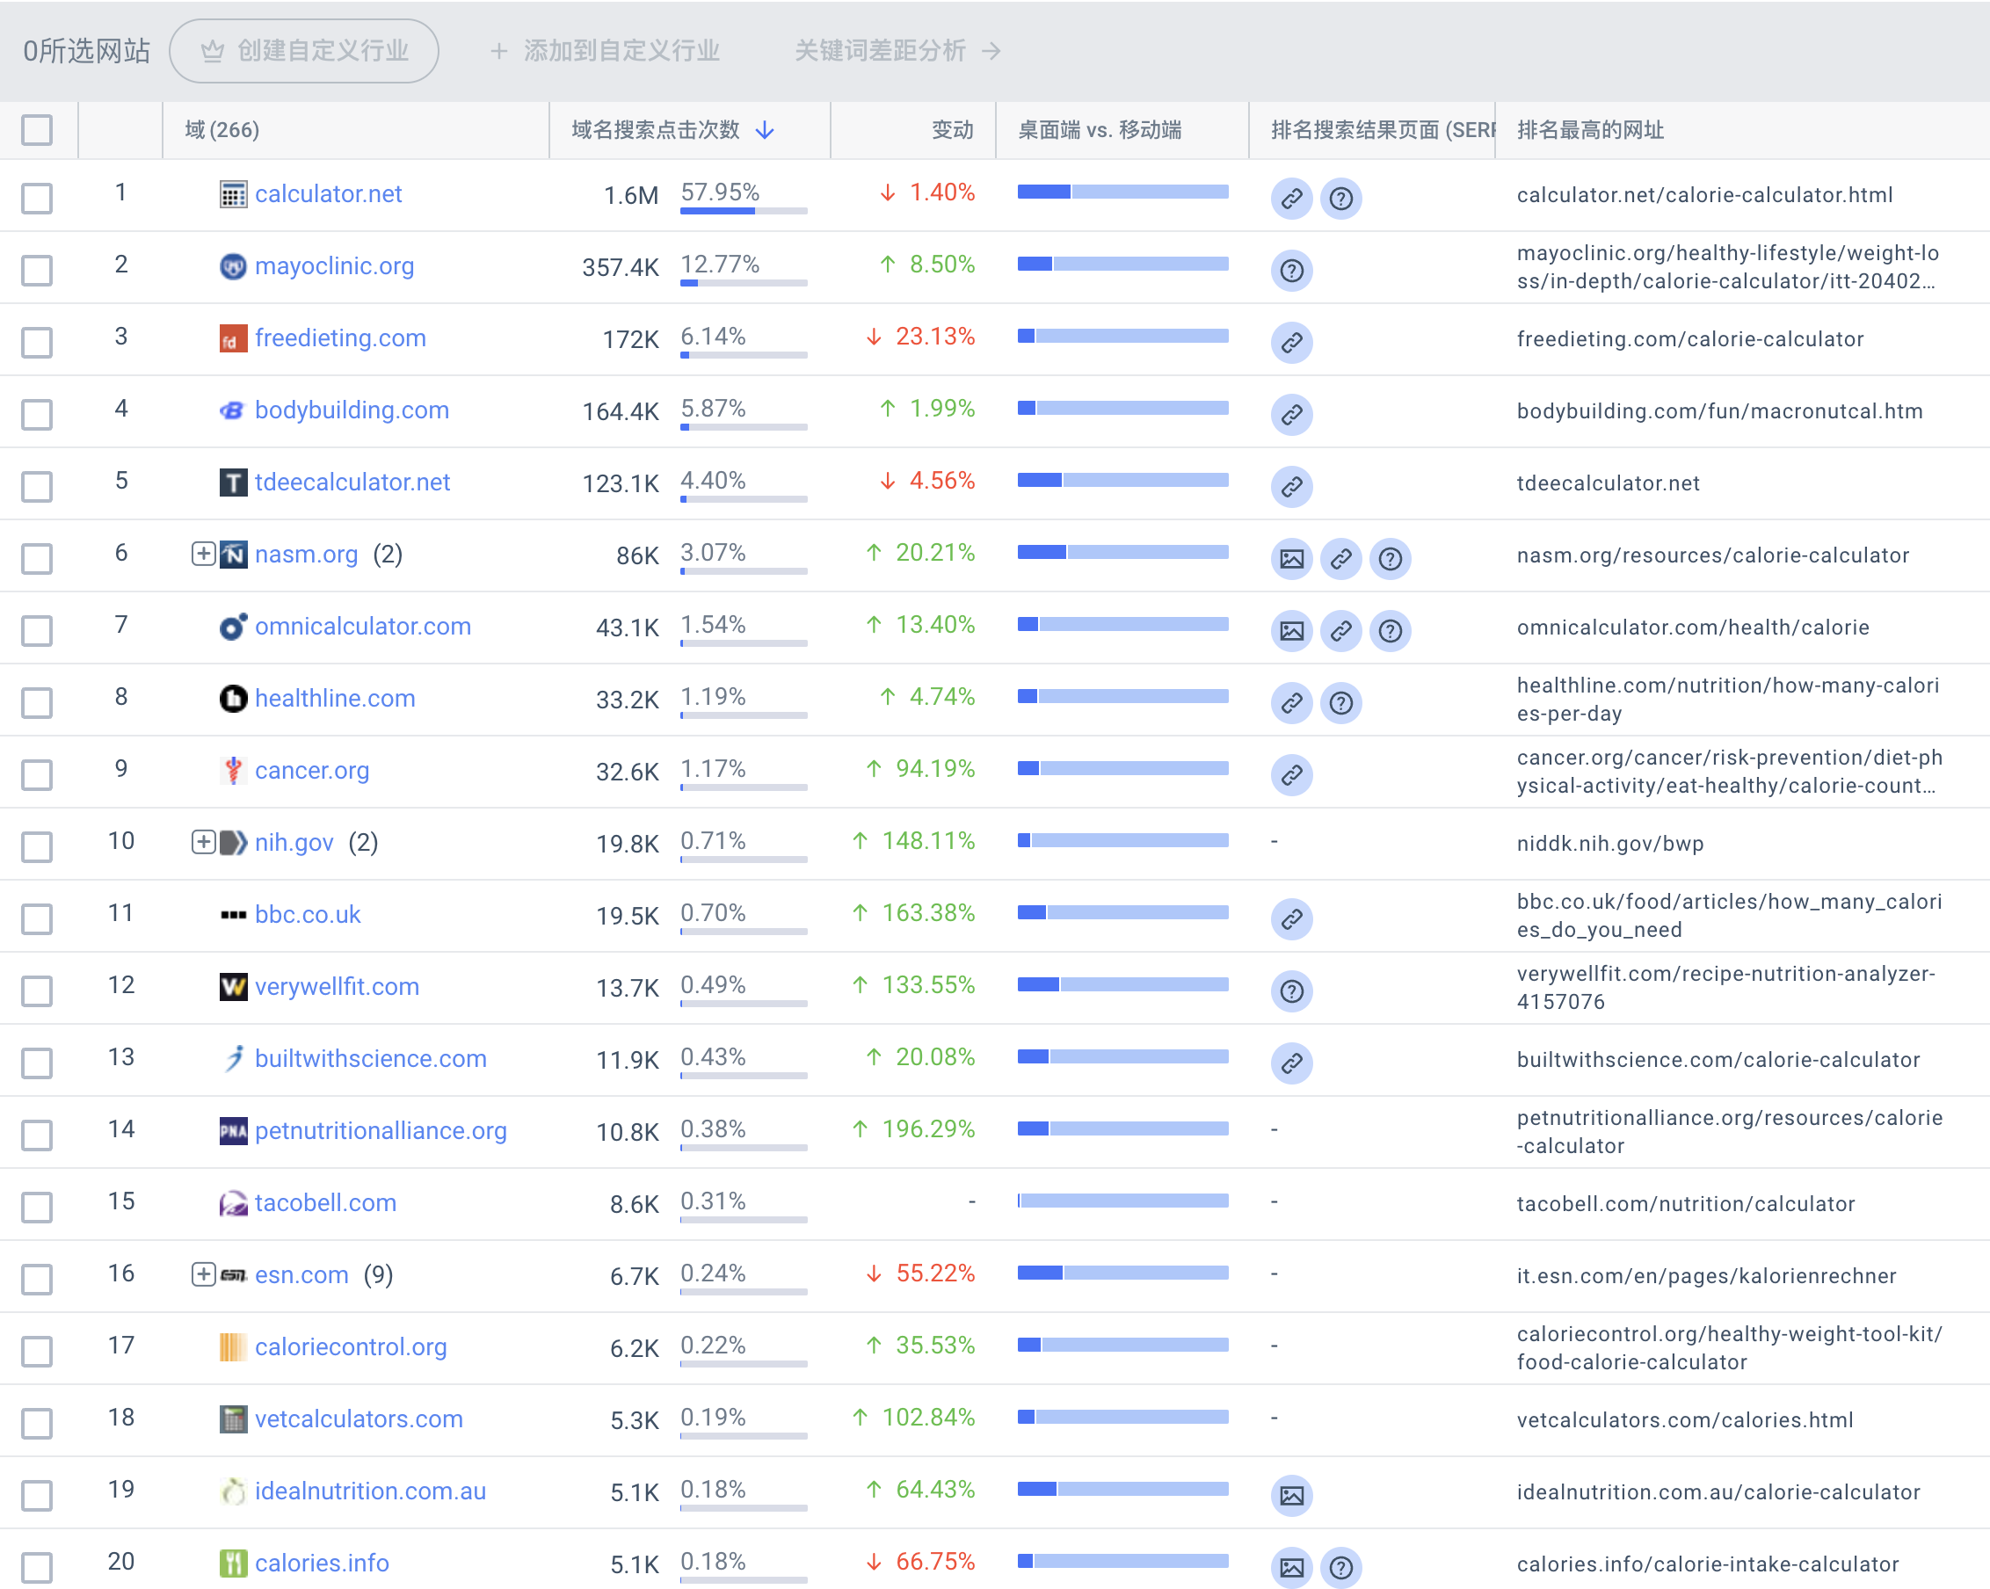Click the link icon for builtwithscience.com

(x=1291, y=1062)
